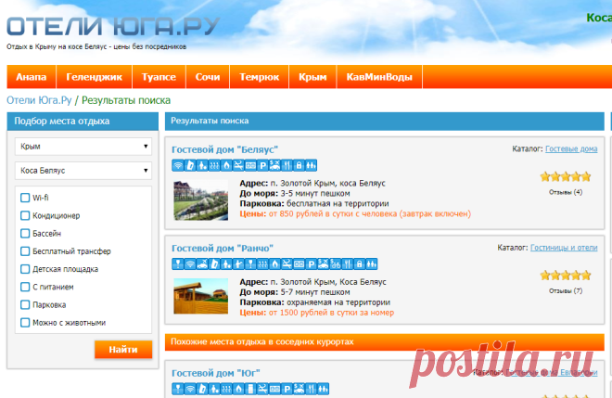Tick the Парковка filter checkbox

pyautogui.click(x=25, y=304)
